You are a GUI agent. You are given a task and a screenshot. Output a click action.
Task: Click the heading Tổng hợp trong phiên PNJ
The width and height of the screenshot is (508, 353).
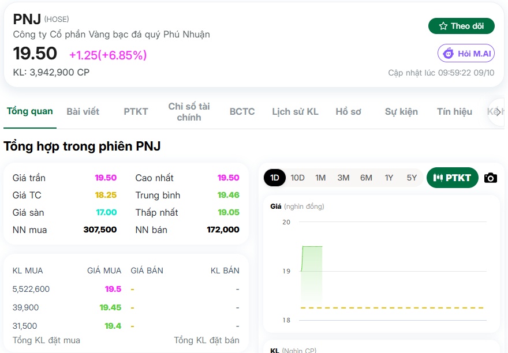point(82,146)
